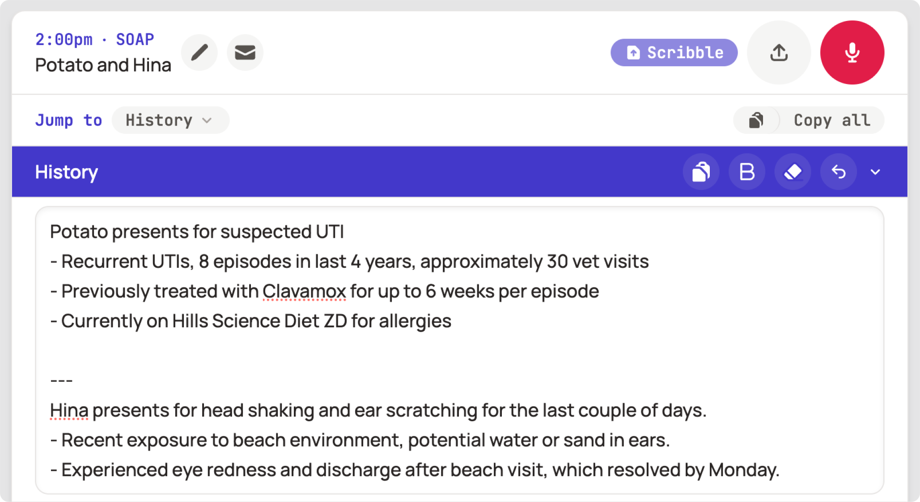
Task: Click the clipboard icon beside Copy all
Action: (757, 120)
